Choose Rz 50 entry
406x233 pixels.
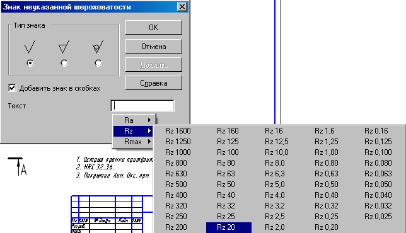click(x=226, y=185)
